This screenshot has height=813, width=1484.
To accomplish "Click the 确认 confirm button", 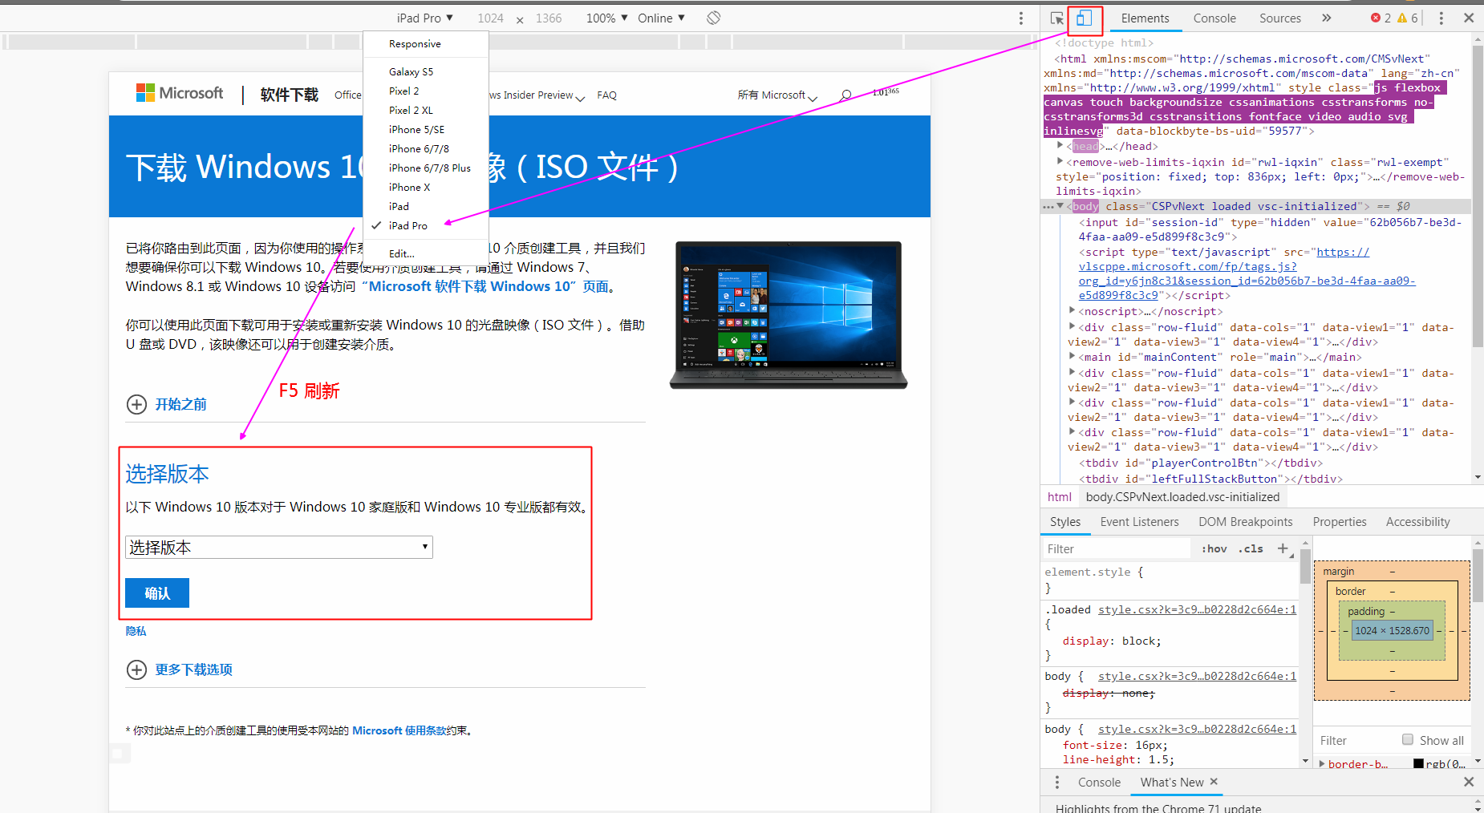I will (157, 593).
